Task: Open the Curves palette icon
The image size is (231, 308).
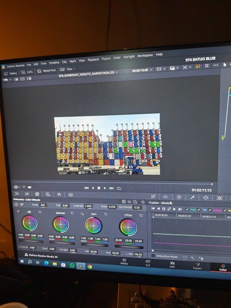Action: pos(153,197)
